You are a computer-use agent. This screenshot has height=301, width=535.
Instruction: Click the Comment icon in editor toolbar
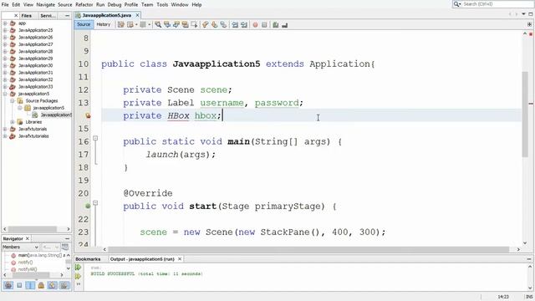tap(275, 24)
